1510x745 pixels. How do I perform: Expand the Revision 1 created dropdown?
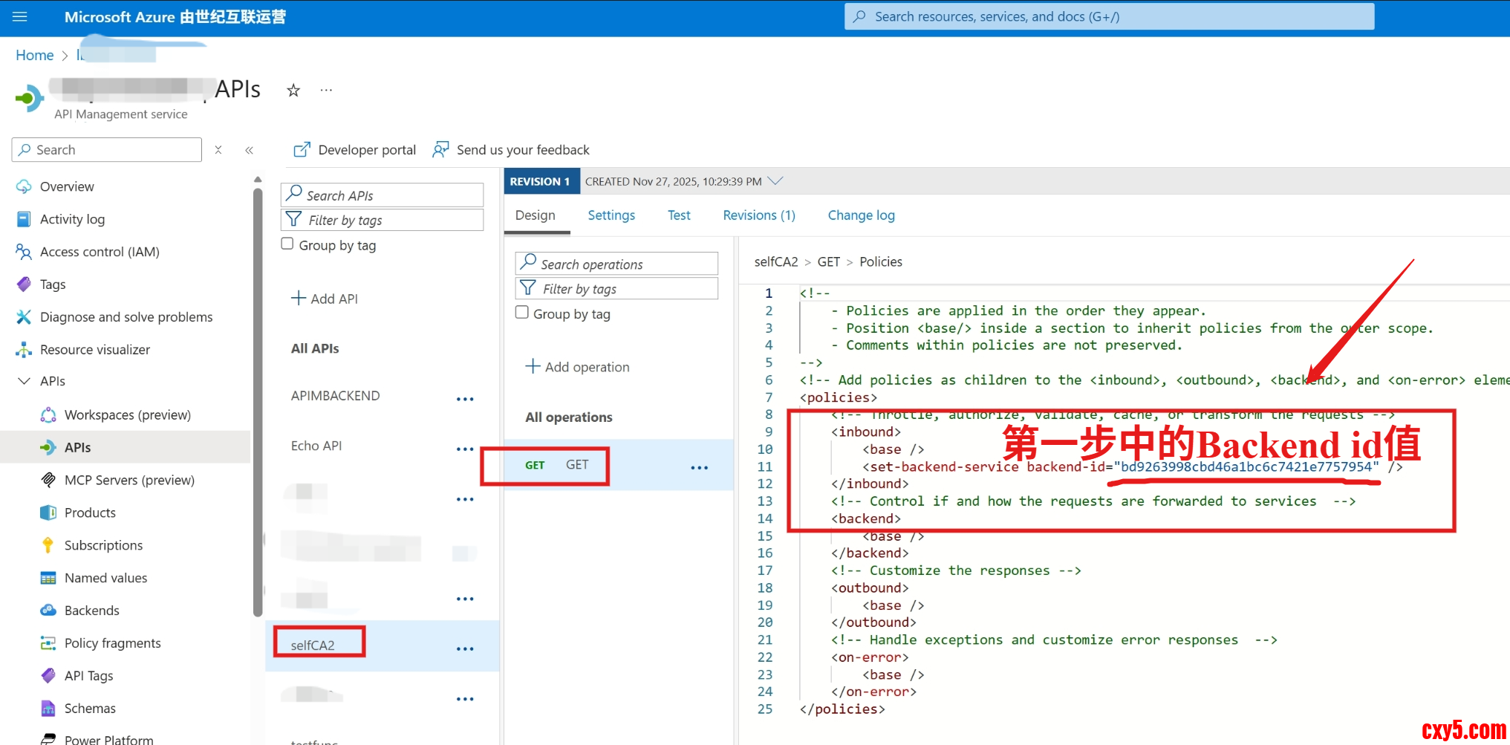click(x=776, y=181)
